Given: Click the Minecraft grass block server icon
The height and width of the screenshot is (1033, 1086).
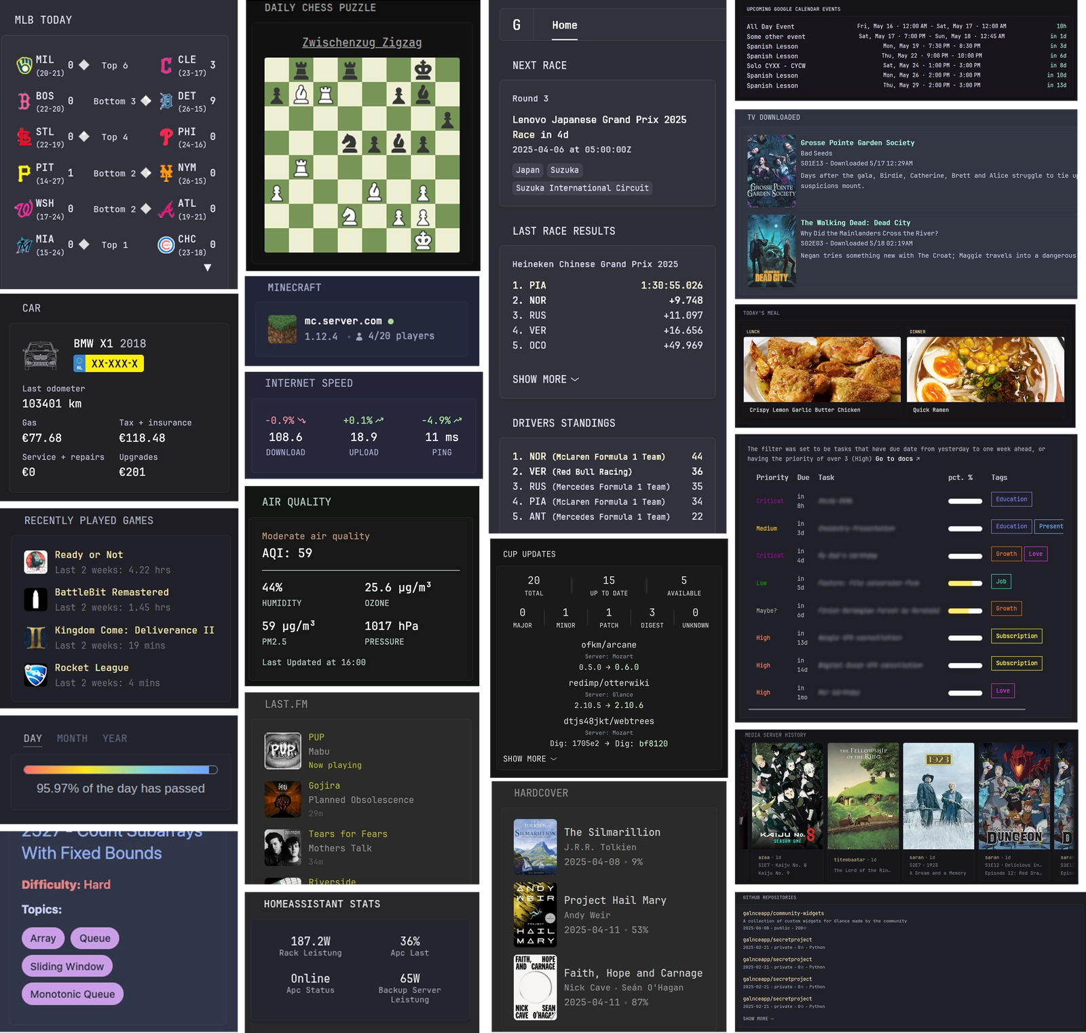Looking at the screenshot, I should pos(282,329).
